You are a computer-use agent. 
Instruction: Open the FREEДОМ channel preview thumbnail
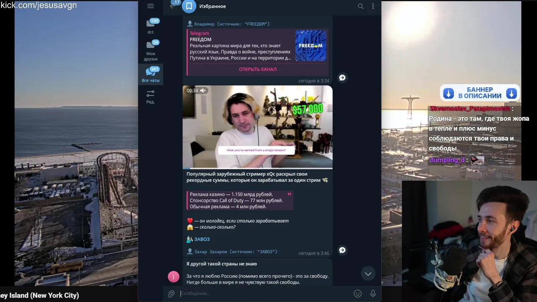coord(310,45)
